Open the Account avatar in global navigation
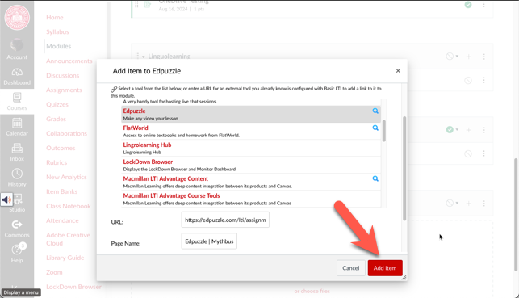Image resolution: width=519 pixels, height=298 pixels. pyautogui.click(x=17, y=45)
